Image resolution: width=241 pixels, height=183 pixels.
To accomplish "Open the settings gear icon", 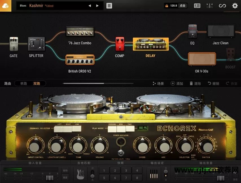I will 235,6.
